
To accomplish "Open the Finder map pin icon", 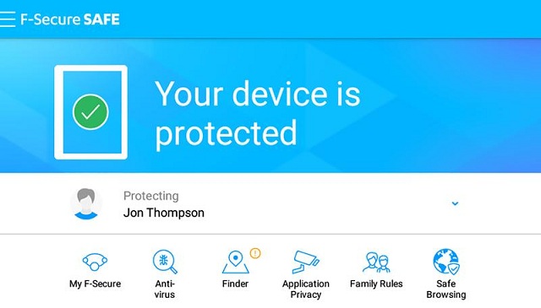I will tap(235, 262).
